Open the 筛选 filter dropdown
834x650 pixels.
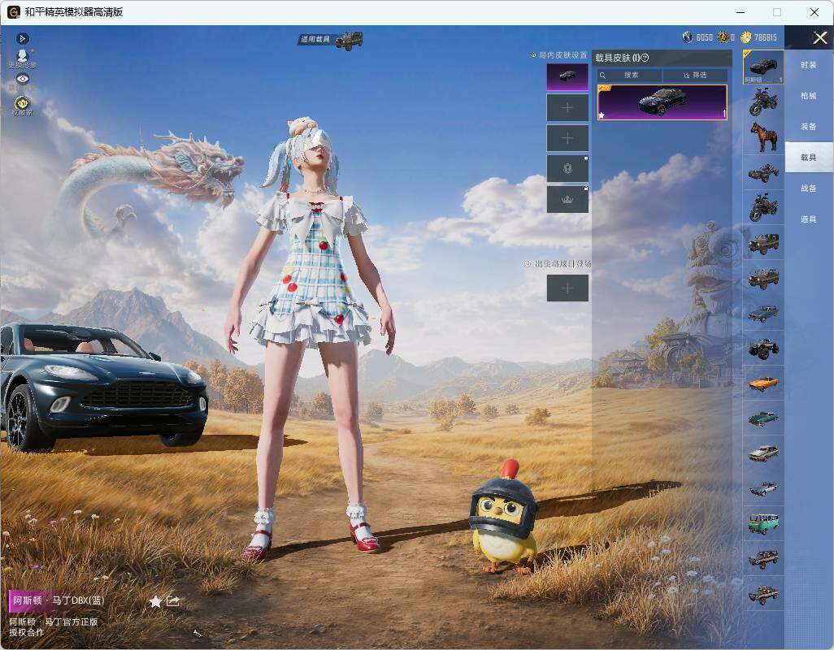(695, 75)
